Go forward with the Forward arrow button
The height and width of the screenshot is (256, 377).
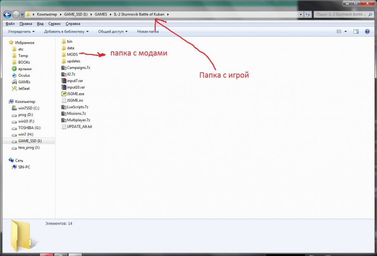coord(16,14)
